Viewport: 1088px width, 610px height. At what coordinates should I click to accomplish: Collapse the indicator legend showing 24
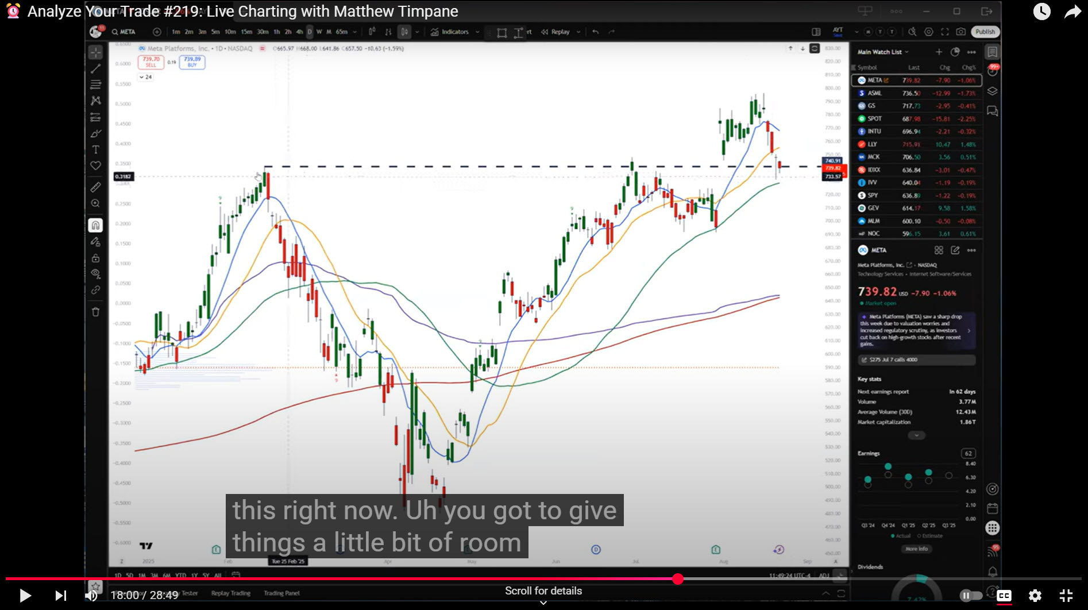point(145,76)
